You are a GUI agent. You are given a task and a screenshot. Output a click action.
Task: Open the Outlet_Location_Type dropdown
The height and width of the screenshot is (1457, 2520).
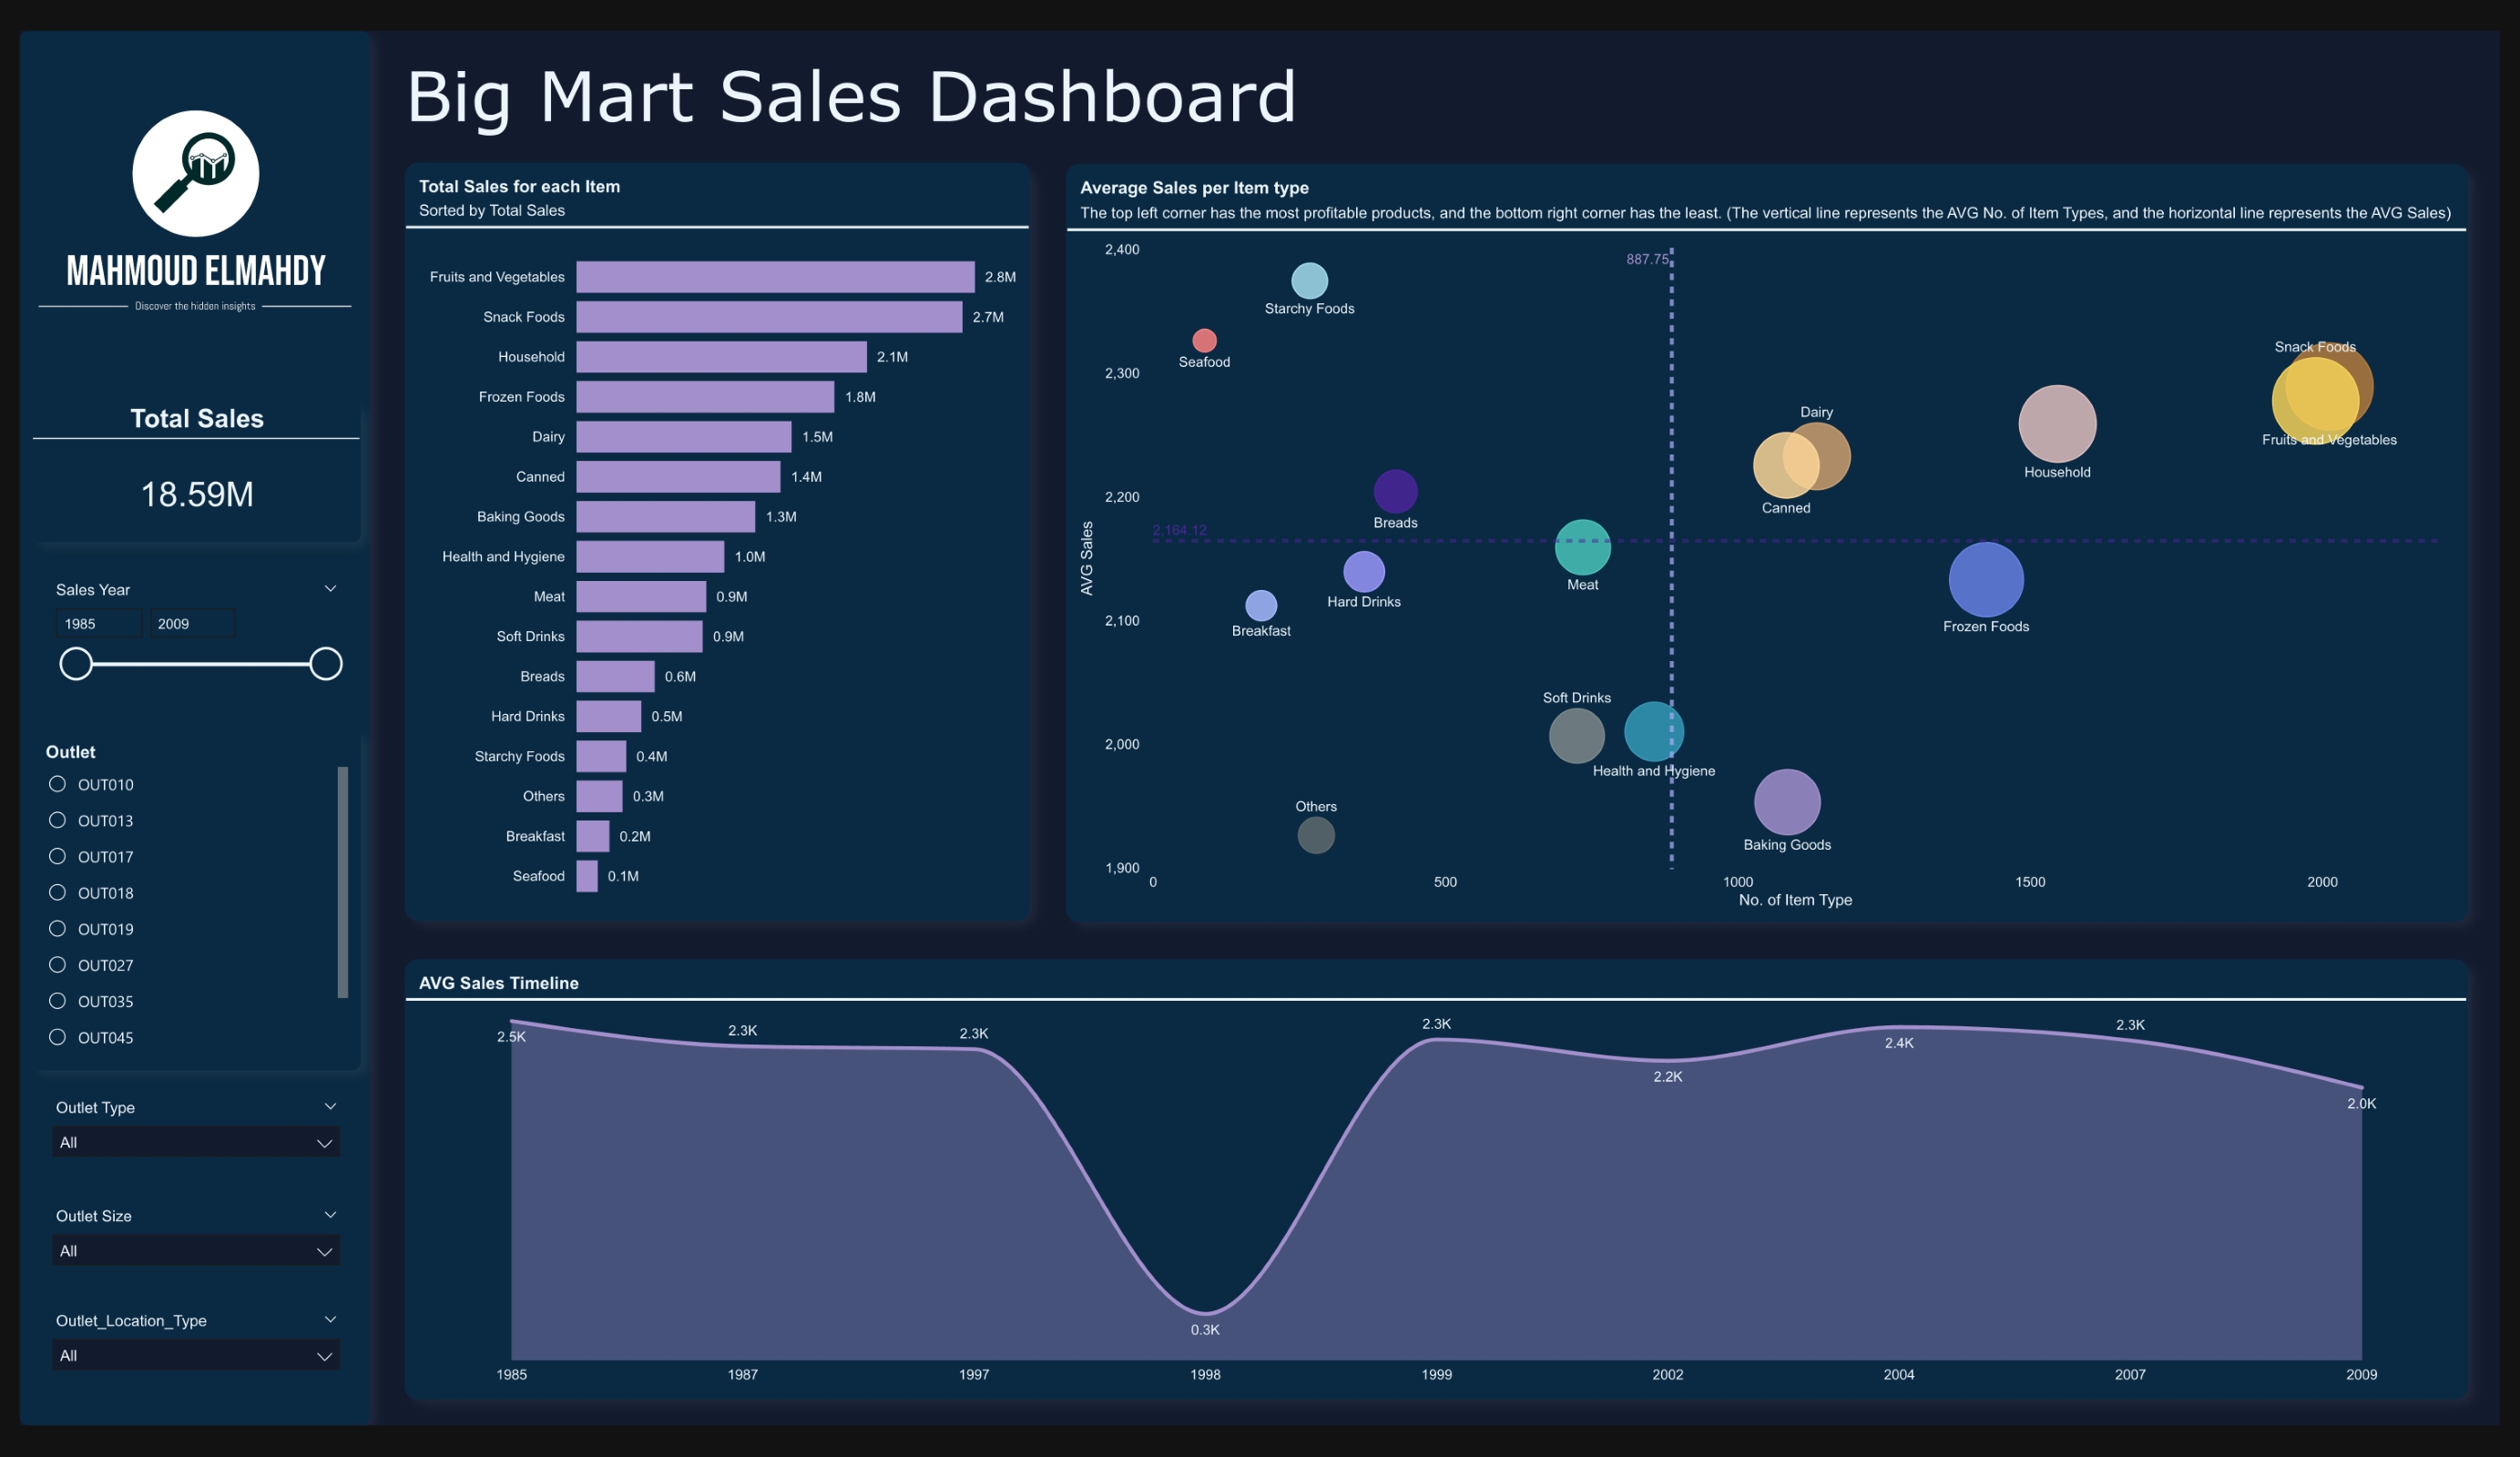click(x=196, y=1355)
